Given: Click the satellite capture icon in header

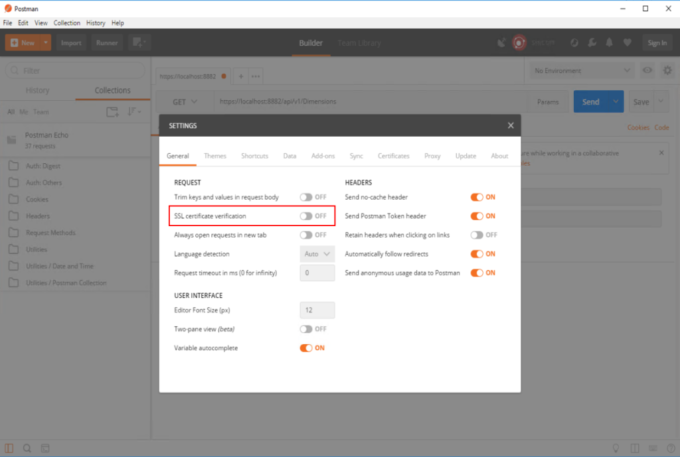Looking at the screenshot, I should coord(501,43).
